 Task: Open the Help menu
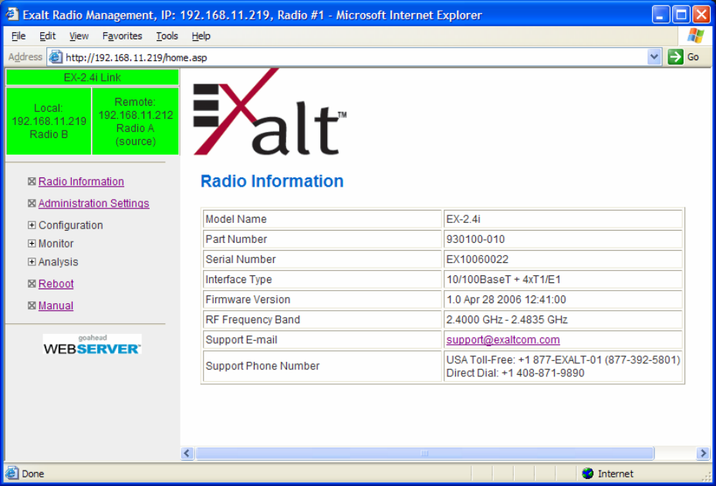coord(201,36)
